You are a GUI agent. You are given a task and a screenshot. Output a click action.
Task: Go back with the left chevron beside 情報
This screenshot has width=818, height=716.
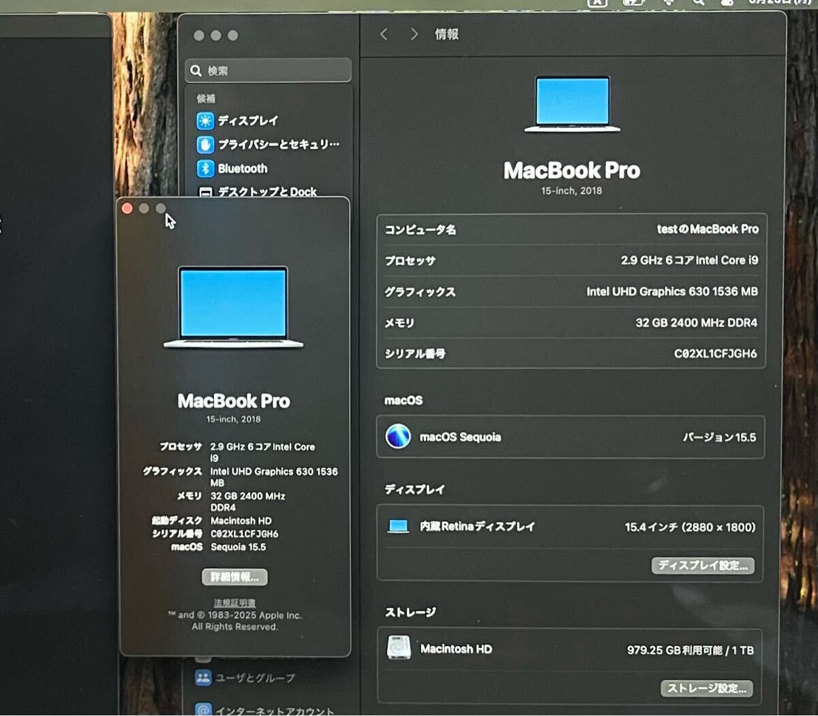coord(384,34)
